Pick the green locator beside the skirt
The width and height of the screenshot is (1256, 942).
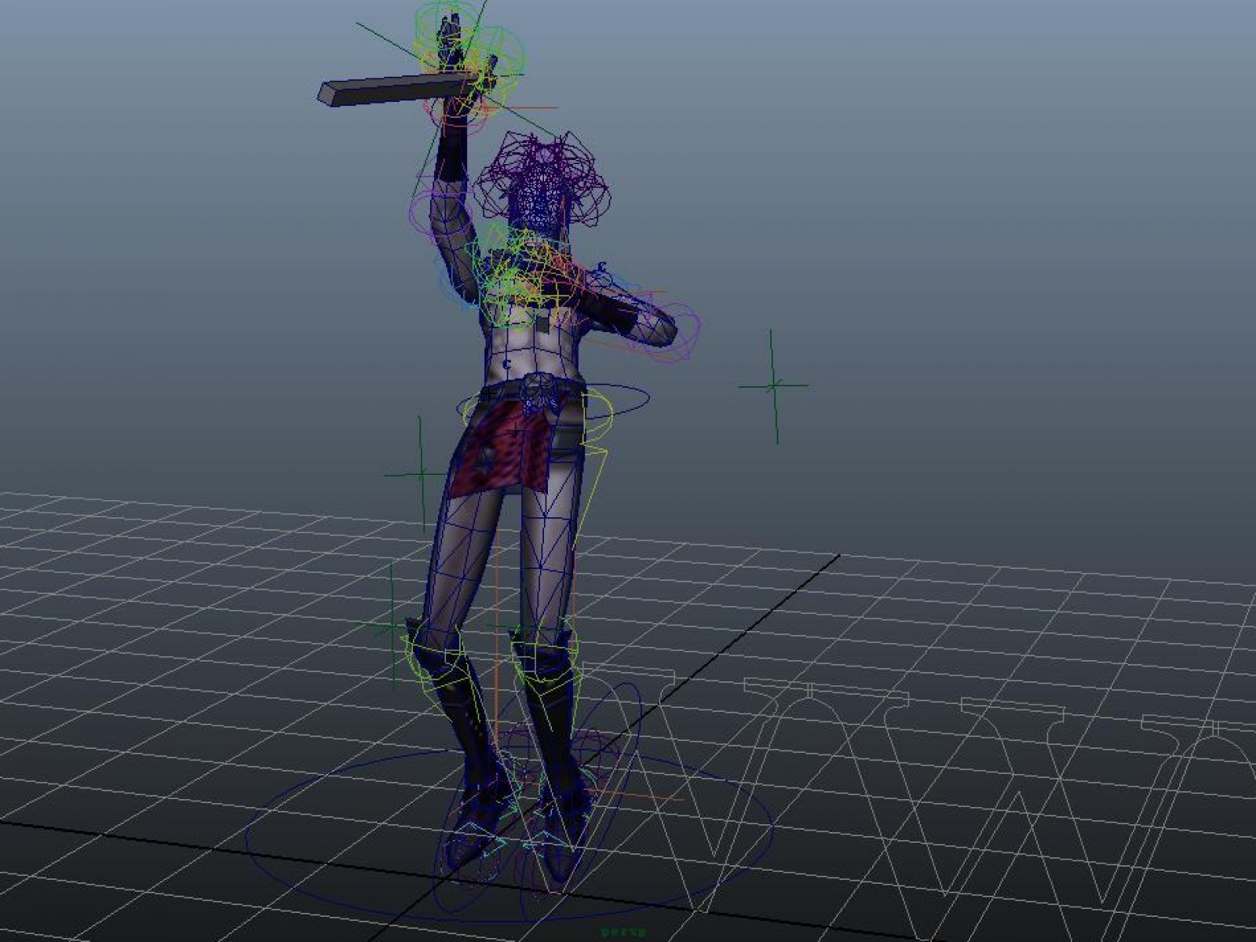(x=420, y=474)
